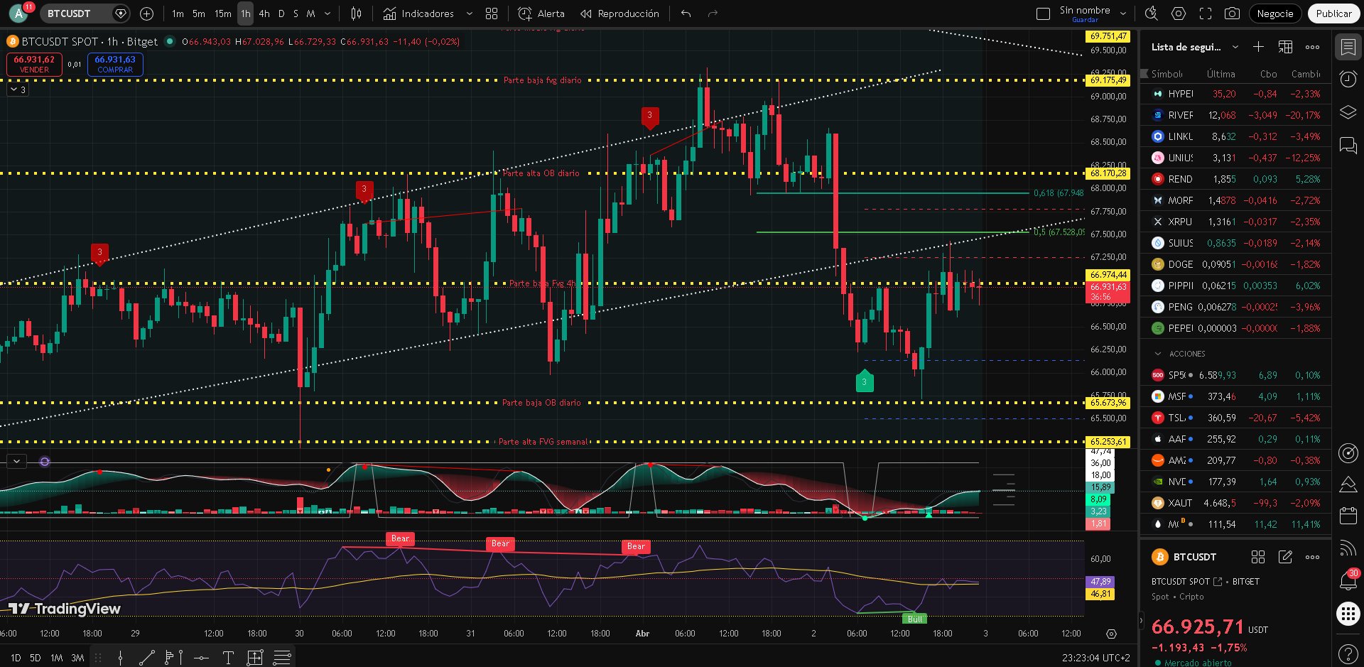Select the horizontal line drawing tool
1364x667 pixels.
tap(201, 658)
